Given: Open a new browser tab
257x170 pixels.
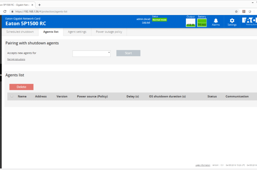Looking at the screenshot, I should (39, 5).
